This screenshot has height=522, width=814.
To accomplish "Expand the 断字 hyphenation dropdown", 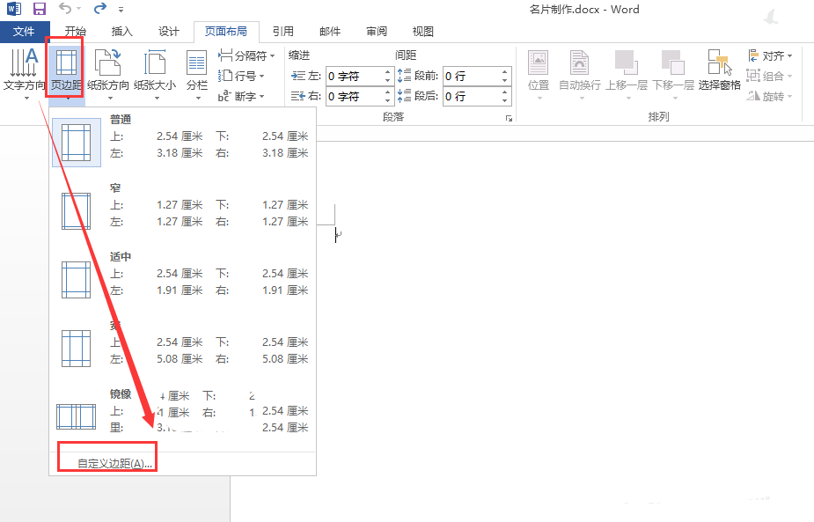I will pyautogui.click(x=241, y=97).
